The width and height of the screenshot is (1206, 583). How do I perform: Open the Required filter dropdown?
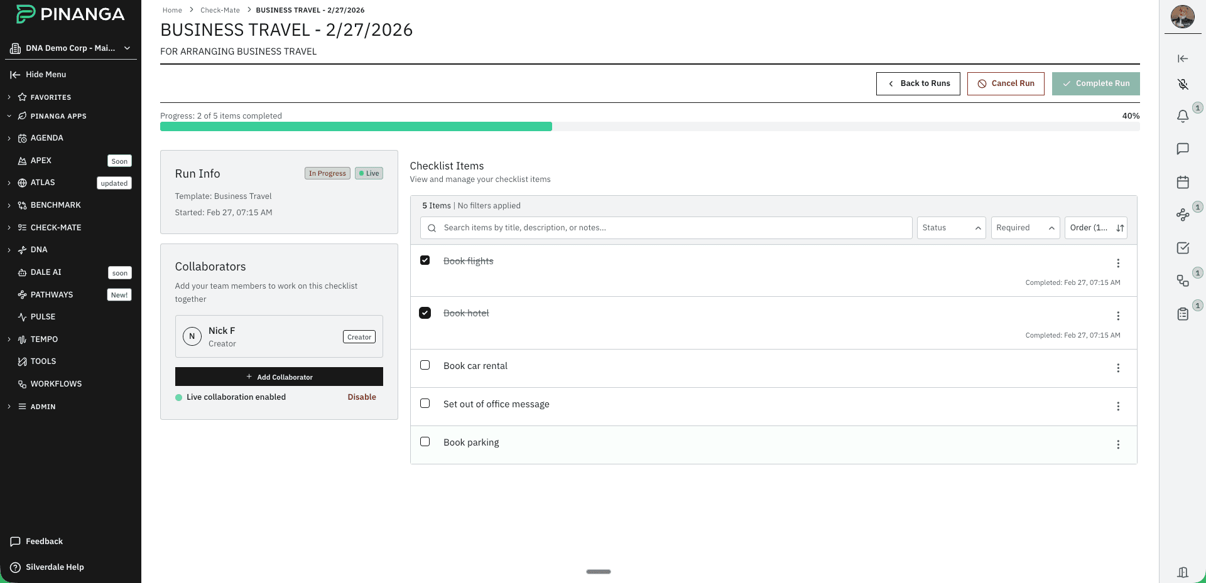(1024, 228)
